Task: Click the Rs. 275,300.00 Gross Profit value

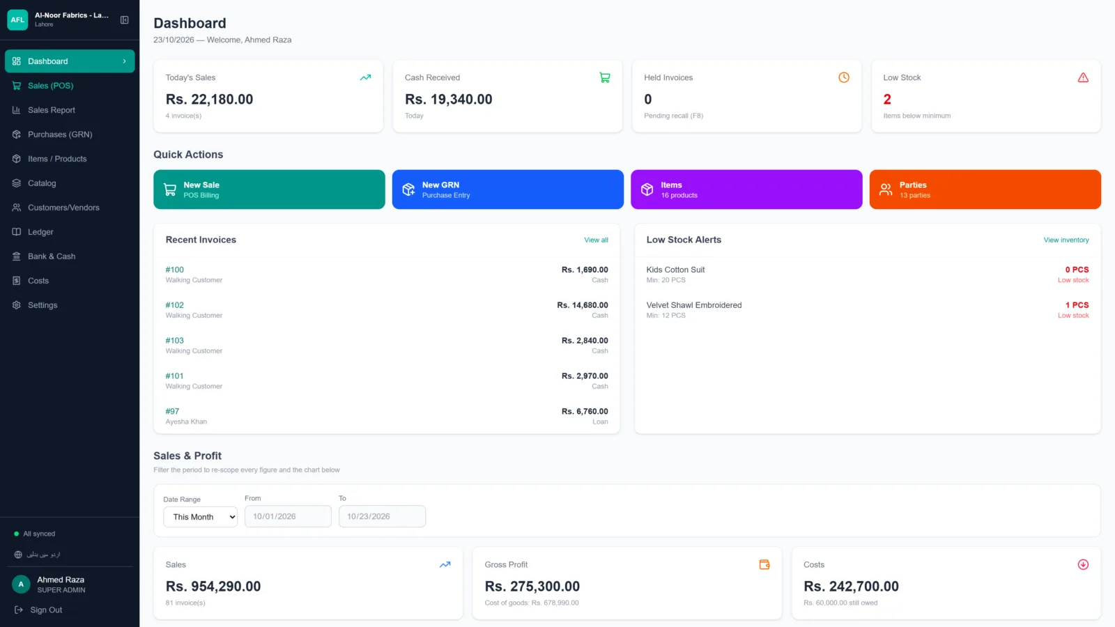Action: click(x=532, y=586)
